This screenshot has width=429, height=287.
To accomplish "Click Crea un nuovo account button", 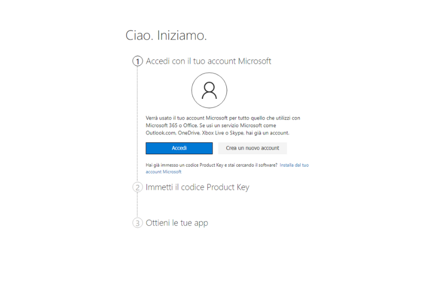I will pyautogui.click(x=252, y=148).
